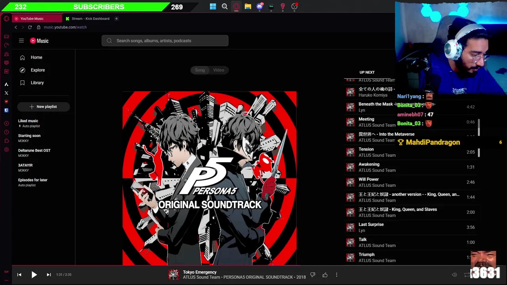Viewport: 507px width, 285px height.
Task: Reload the current page
Action: click(30, 27)
